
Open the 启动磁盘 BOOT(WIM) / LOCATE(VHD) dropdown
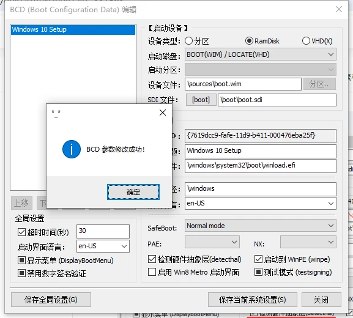coord(261,54)
